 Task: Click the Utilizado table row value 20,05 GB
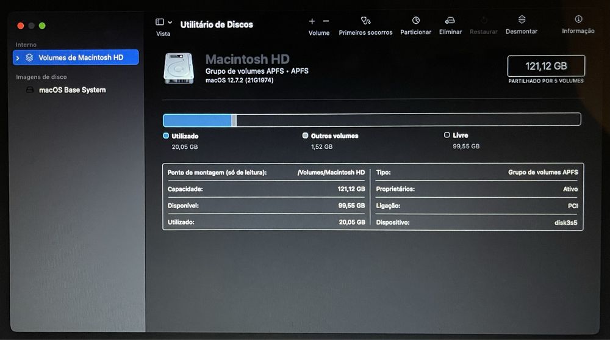pyautogui.click(x=352, y=222)
